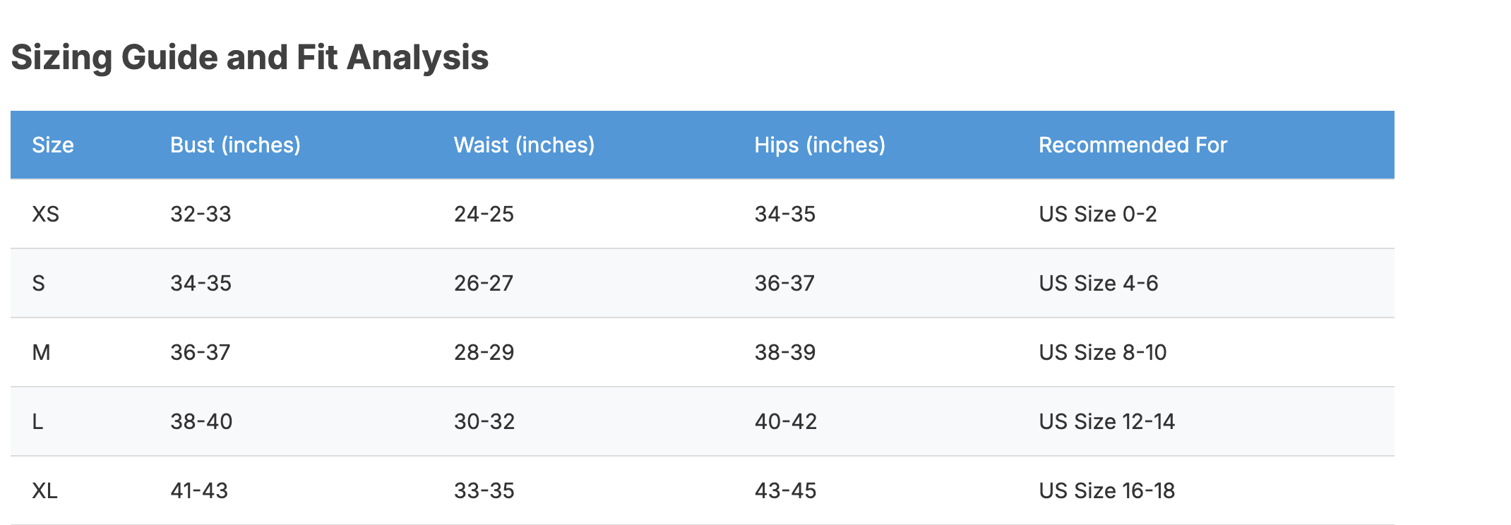This screenshot has width=1511, height=525.
Task: Click the US Size 16-18 cell
Action: (1106, 491)
